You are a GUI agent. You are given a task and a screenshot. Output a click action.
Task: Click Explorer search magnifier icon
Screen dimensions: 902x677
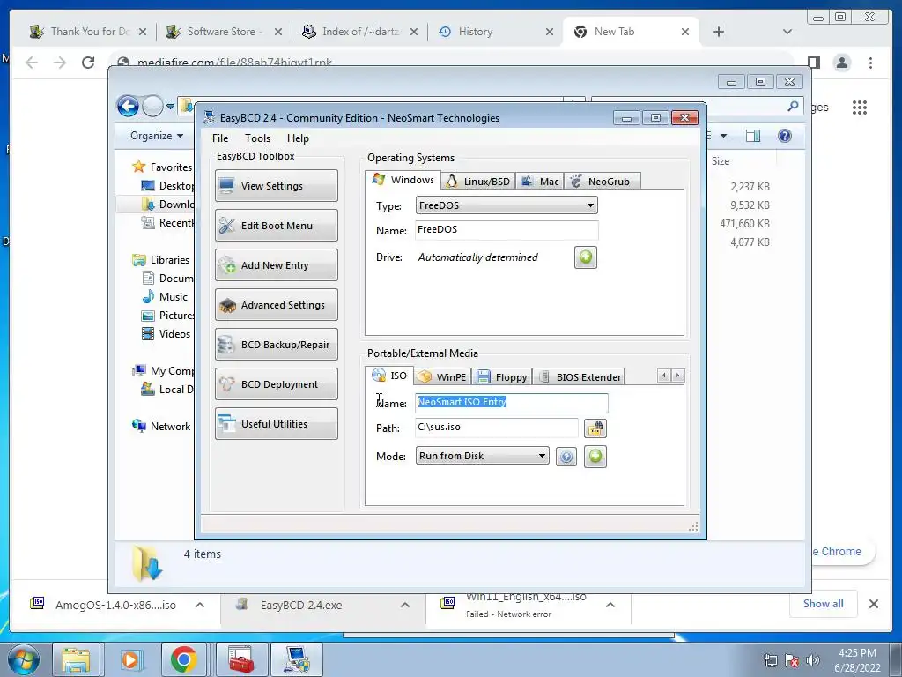[793, 106]
